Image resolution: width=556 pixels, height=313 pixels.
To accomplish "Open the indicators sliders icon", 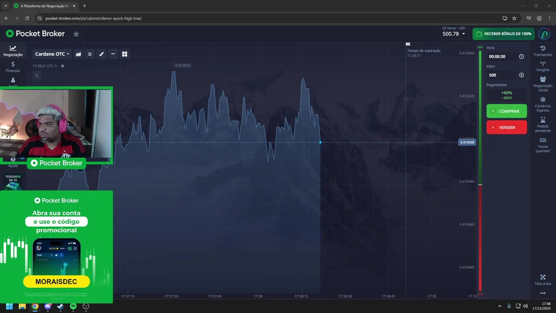I will coord(90,54).
